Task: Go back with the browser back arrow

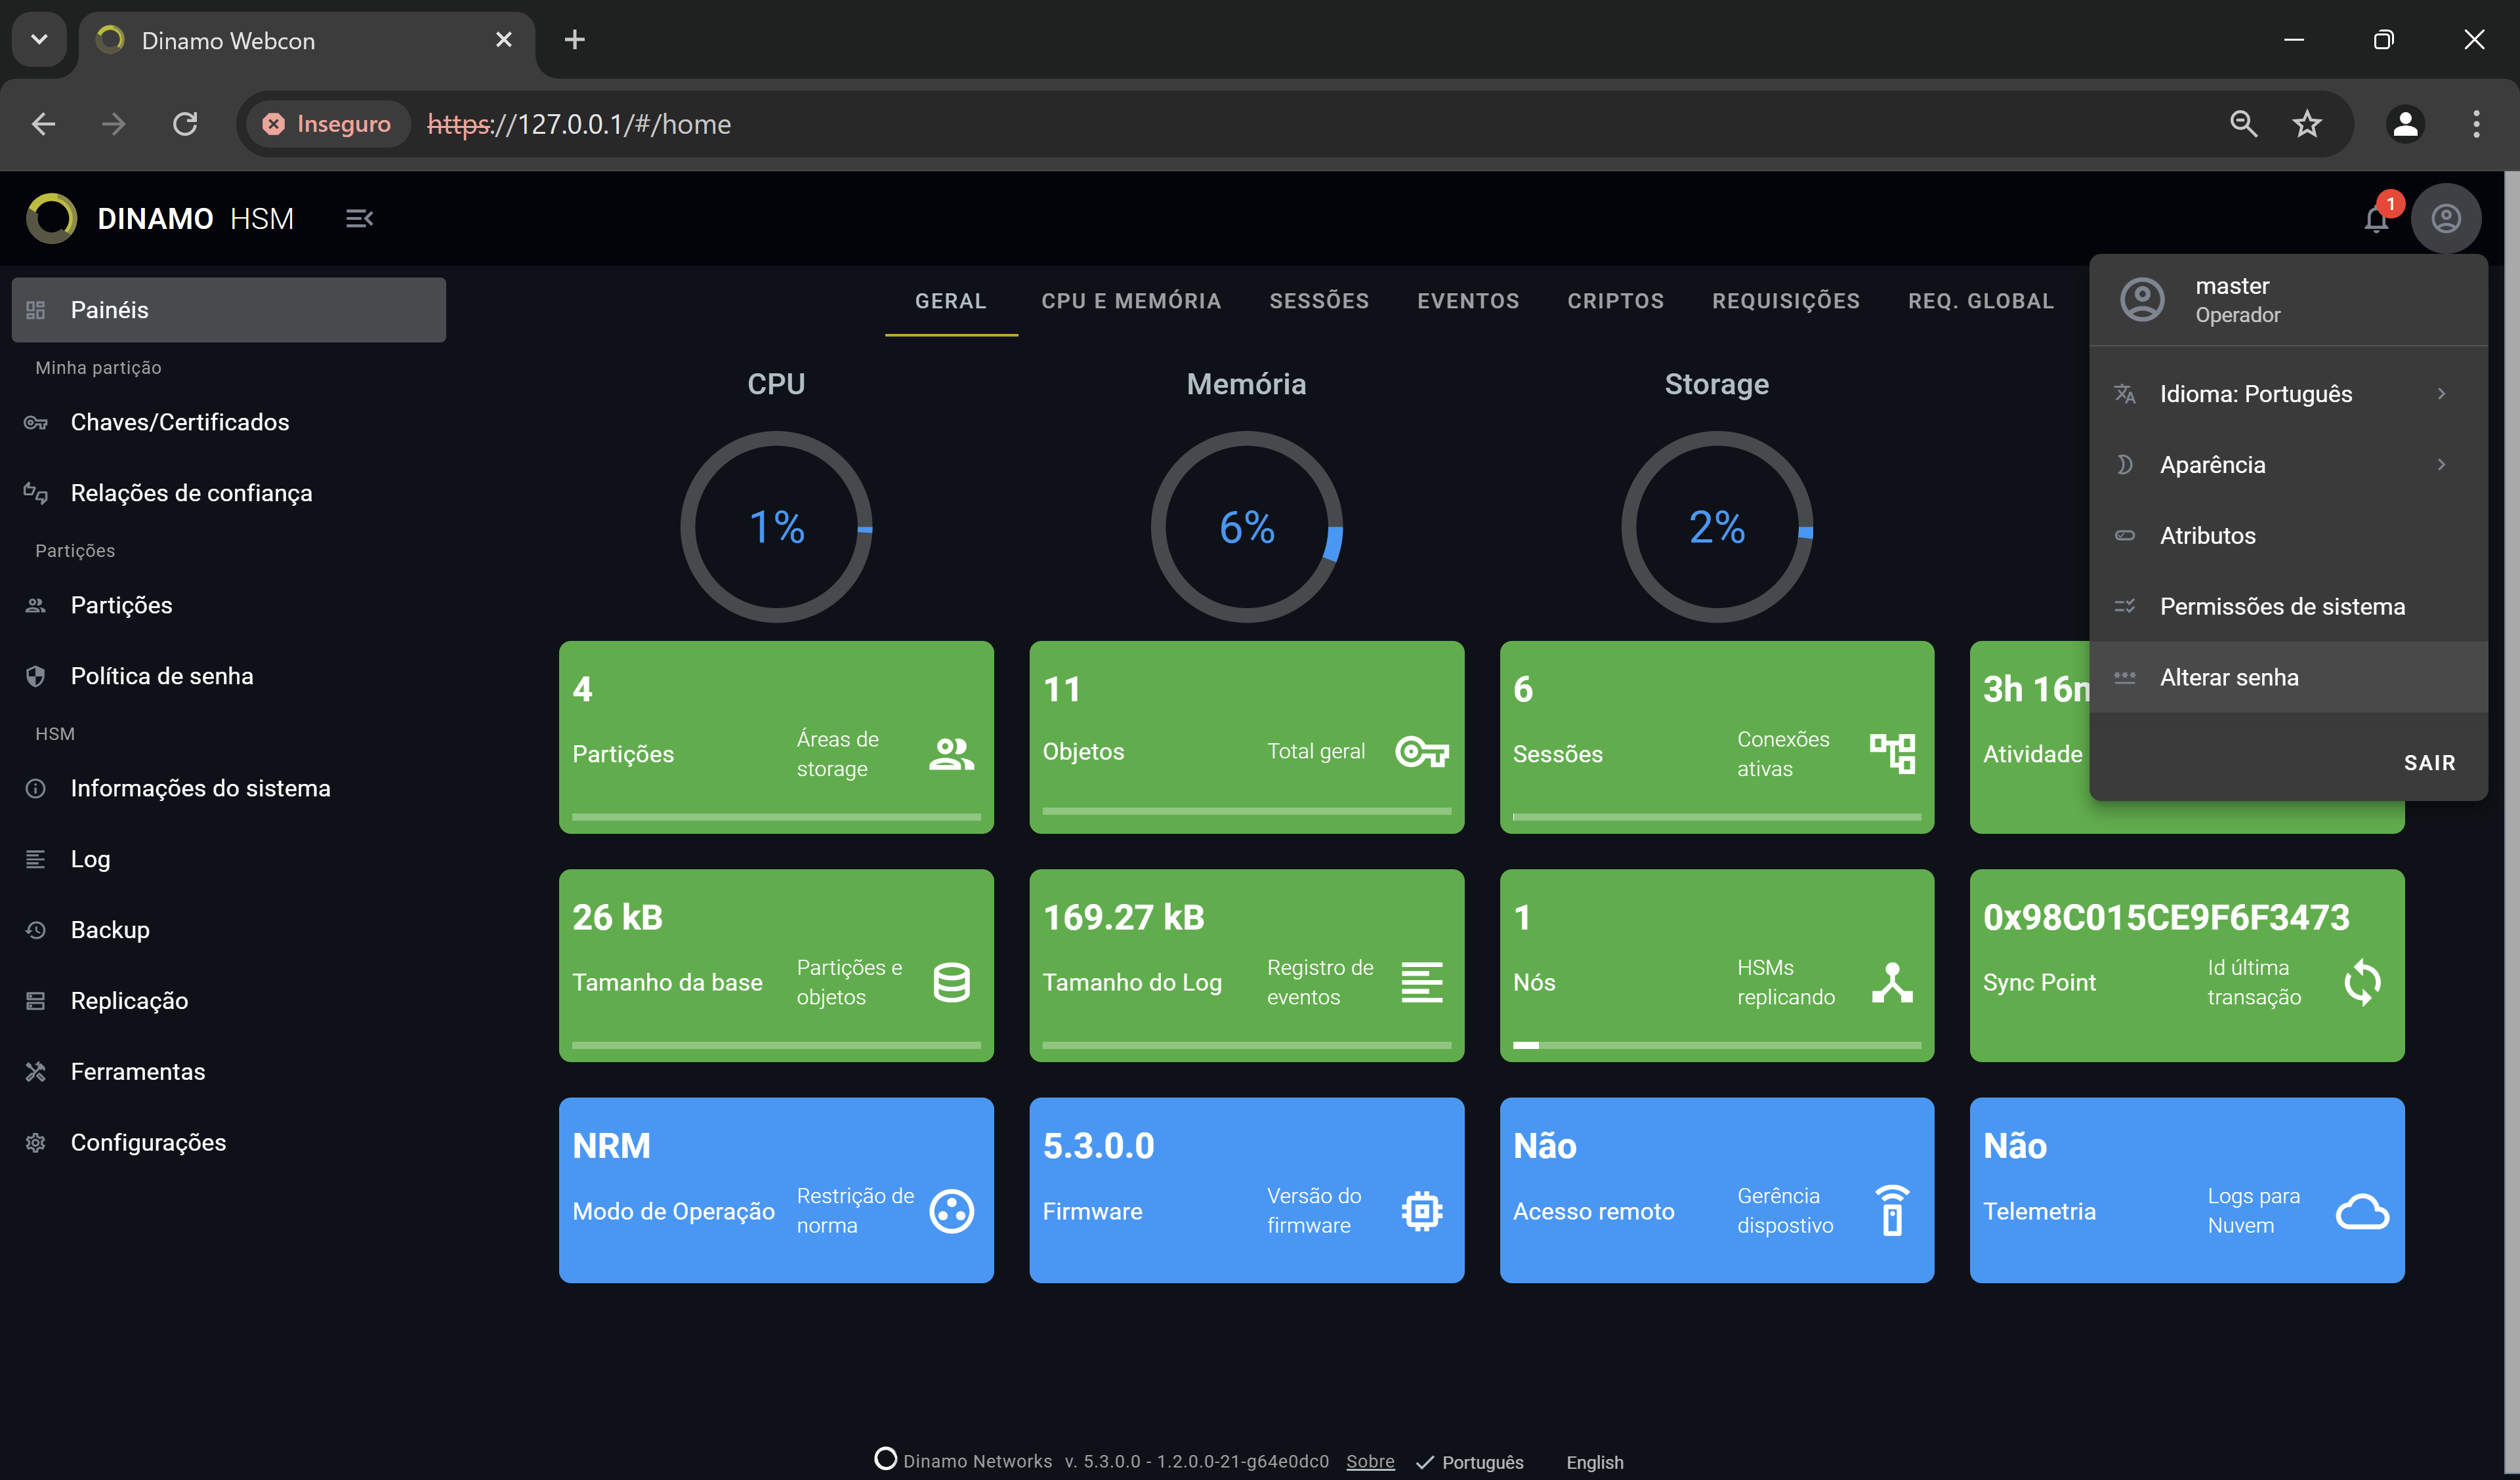Action: point(43,124)
